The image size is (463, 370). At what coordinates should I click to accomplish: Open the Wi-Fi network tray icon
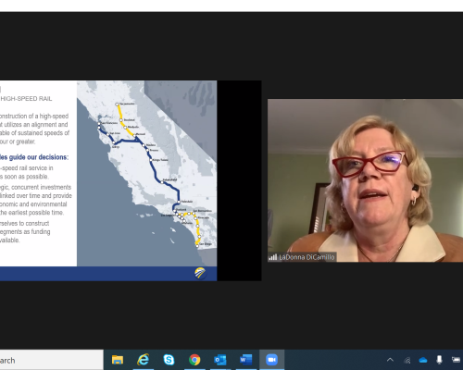pyautogui.click(x=407, y=360)
